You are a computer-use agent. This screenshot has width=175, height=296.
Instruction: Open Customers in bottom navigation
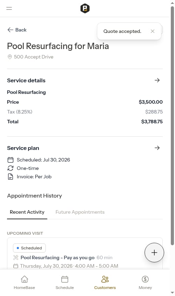pos(105,282)
